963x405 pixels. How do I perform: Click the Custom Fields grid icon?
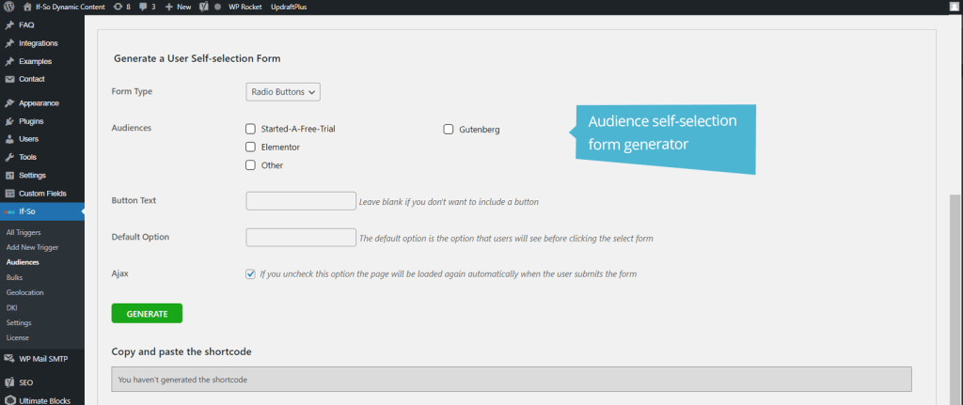(9, 194)
